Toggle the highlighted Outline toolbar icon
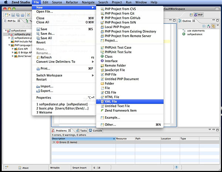Viewport: 222px width, 172px height. (213, 26)
